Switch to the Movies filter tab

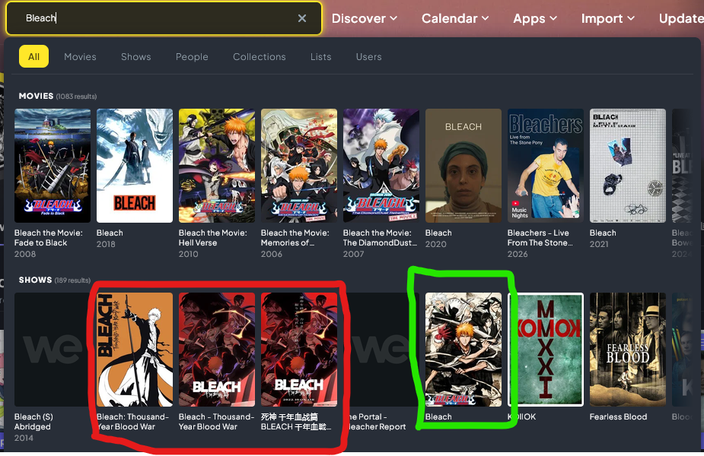tap(80, 56)
